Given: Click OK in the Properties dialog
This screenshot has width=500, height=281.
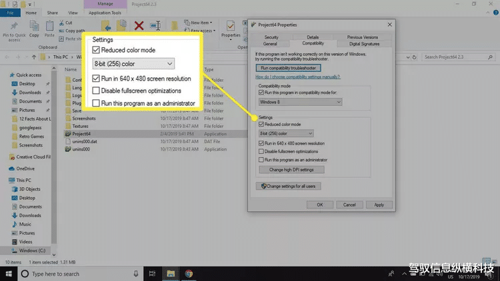Looking at the screenshot, I should [x=320, y=205].
